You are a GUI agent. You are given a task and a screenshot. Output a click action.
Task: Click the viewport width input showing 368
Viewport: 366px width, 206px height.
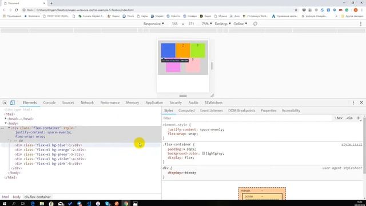[174, 24]
